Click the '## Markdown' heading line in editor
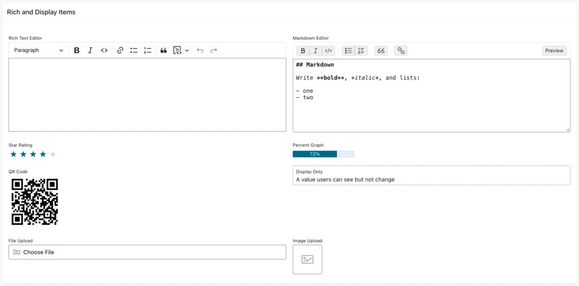 pos(315,65)
